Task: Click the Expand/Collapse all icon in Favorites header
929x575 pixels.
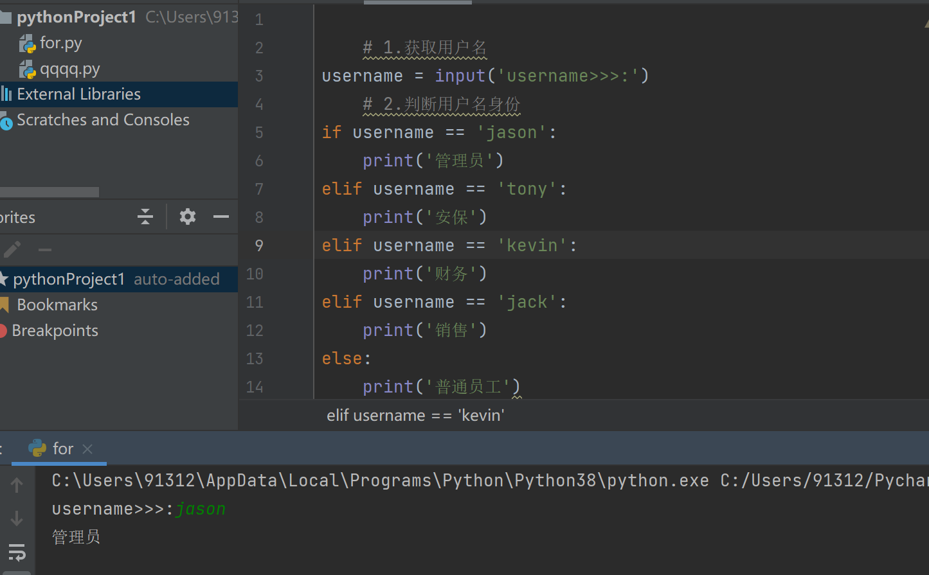Action: 145,217
